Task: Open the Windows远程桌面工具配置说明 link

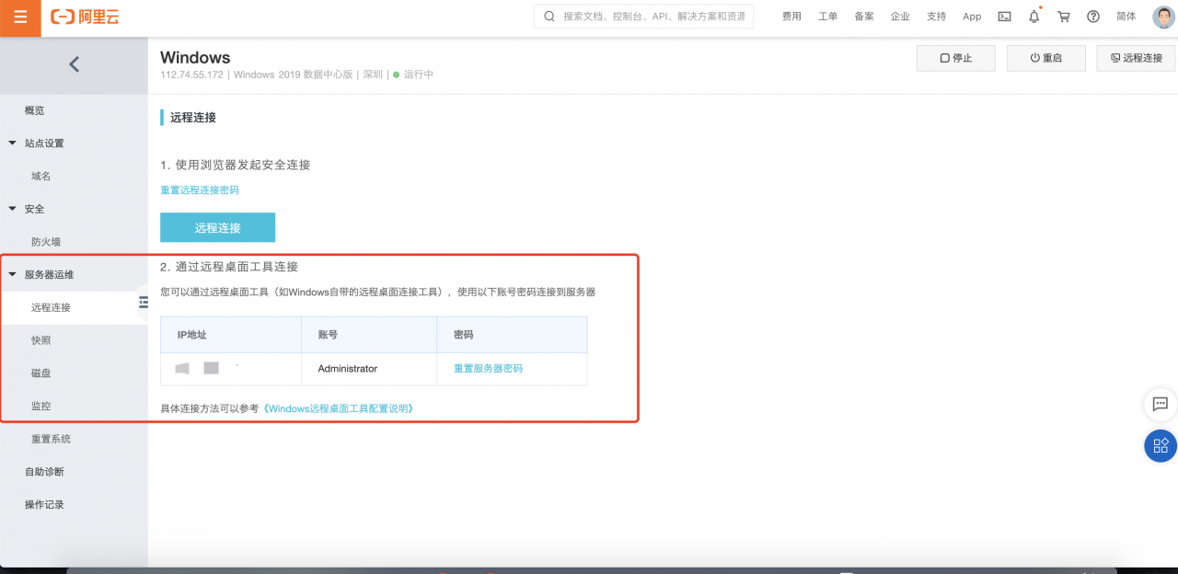Action: coord(338,408)
